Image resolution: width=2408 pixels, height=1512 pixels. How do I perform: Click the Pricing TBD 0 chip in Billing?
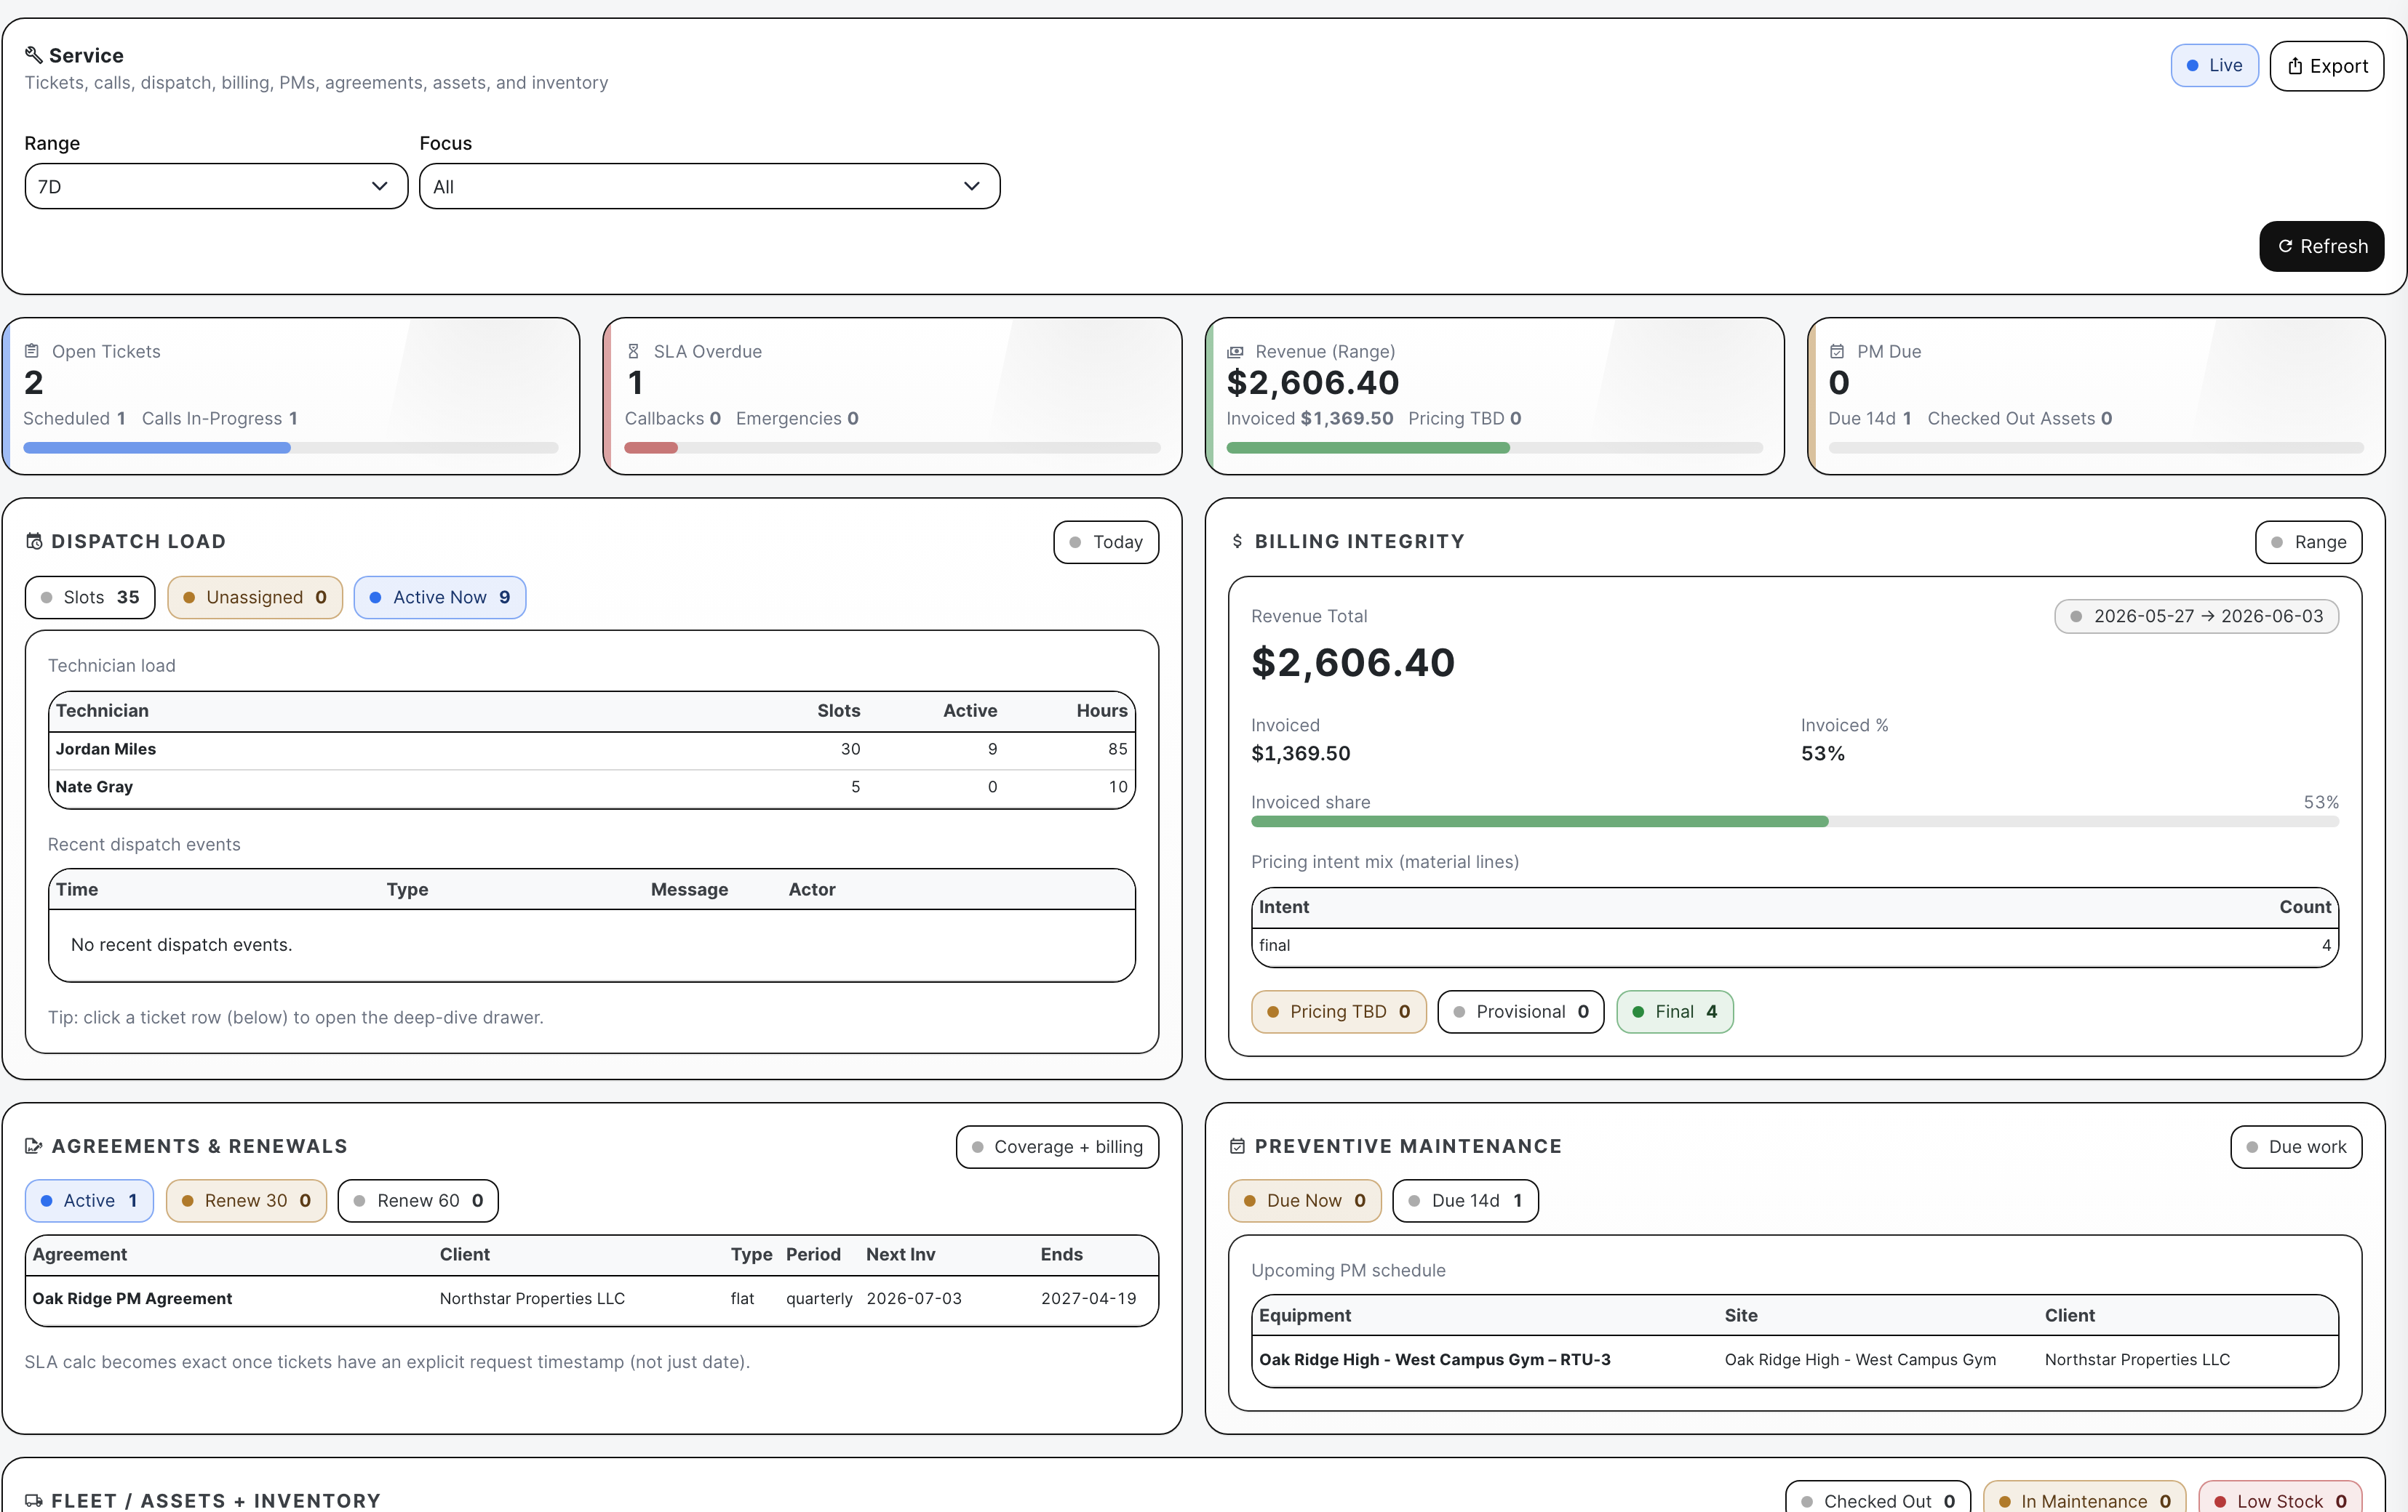pyautogui.click(x=1338, y=1011)
